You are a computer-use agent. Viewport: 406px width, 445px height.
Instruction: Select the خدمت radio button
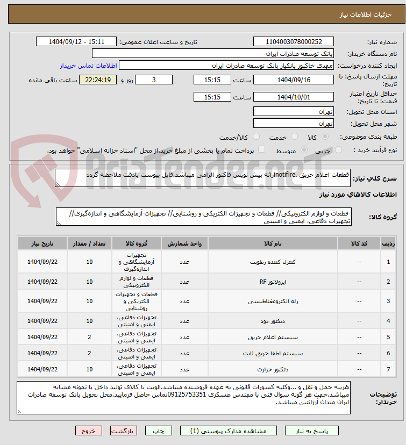tap(295, 137)
